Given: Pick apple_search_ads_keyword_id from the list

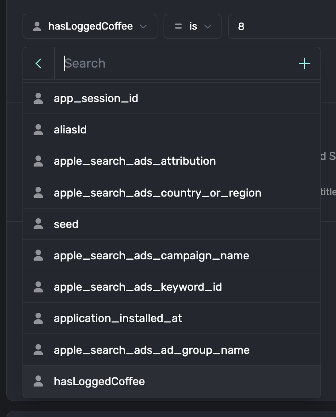Looking at the screenshot, I should click(x=137, y=287).
